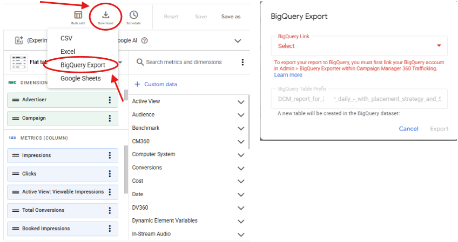Click the Download icon
Viewport: 458px width, 242px height.
106,15
